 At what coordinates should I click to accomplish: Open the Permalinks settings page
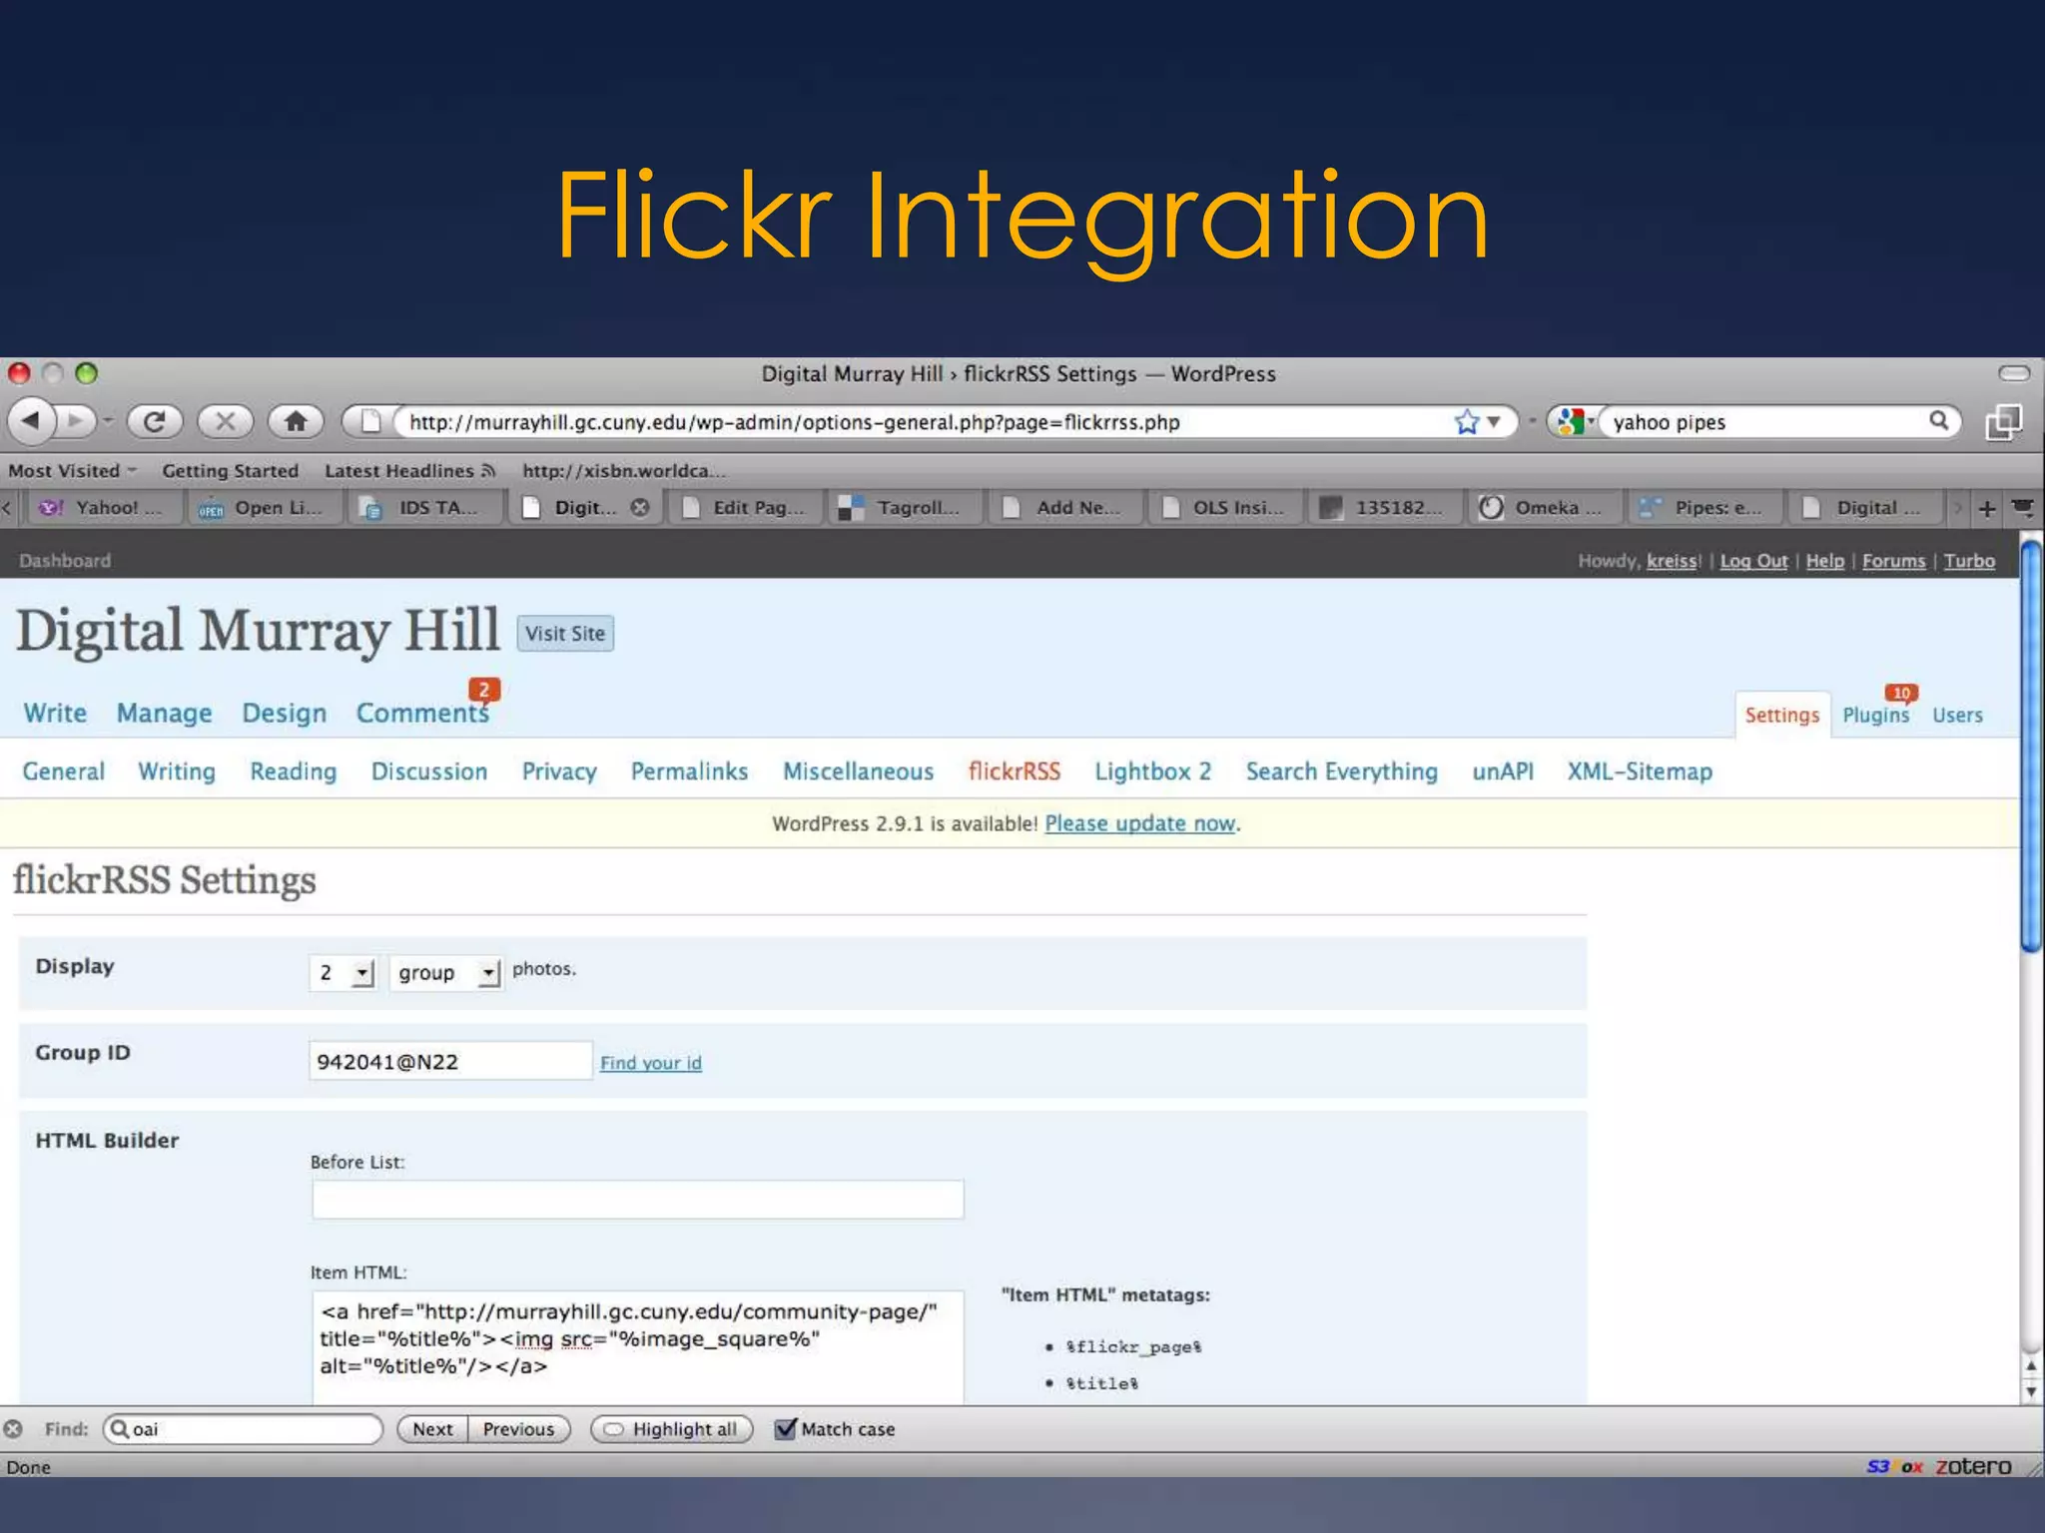click(x=689, y=771)
